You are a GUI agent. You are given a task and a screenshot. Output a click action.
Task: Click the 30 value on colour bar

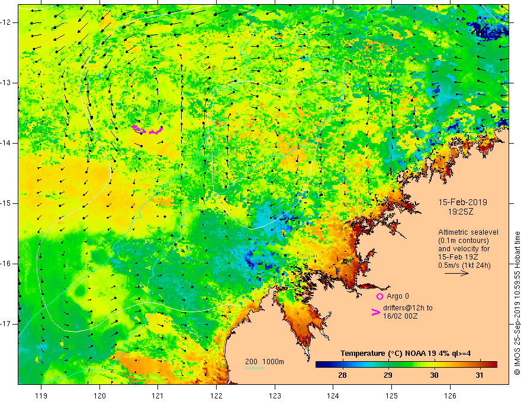(434, 375)
